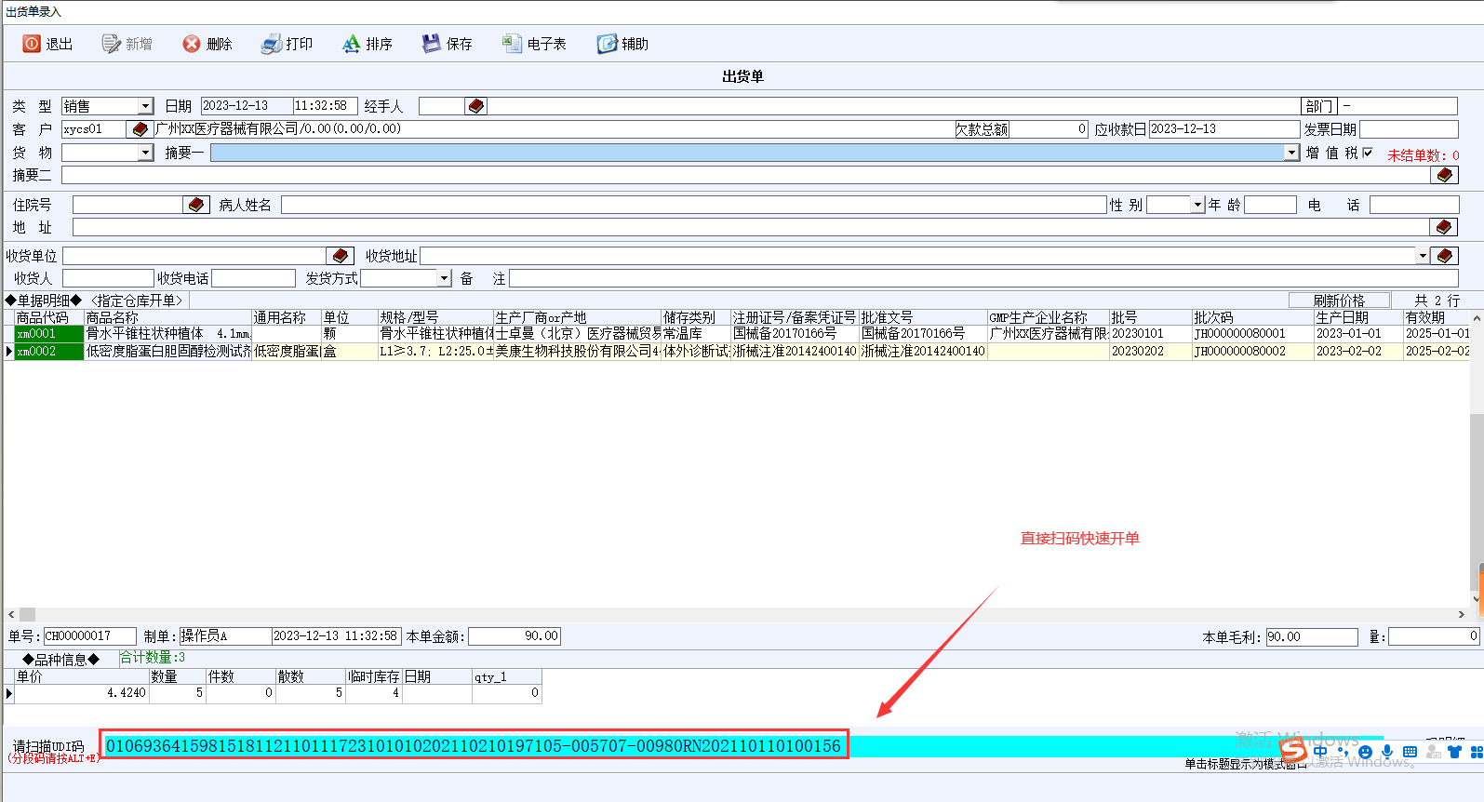Click the 辅助 helper toolbar icon

607,44
